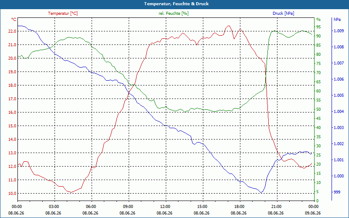The image size is (349, 218).
Task: Click the '10,0' temperature axis value
Action: click(x=12, y=194)
